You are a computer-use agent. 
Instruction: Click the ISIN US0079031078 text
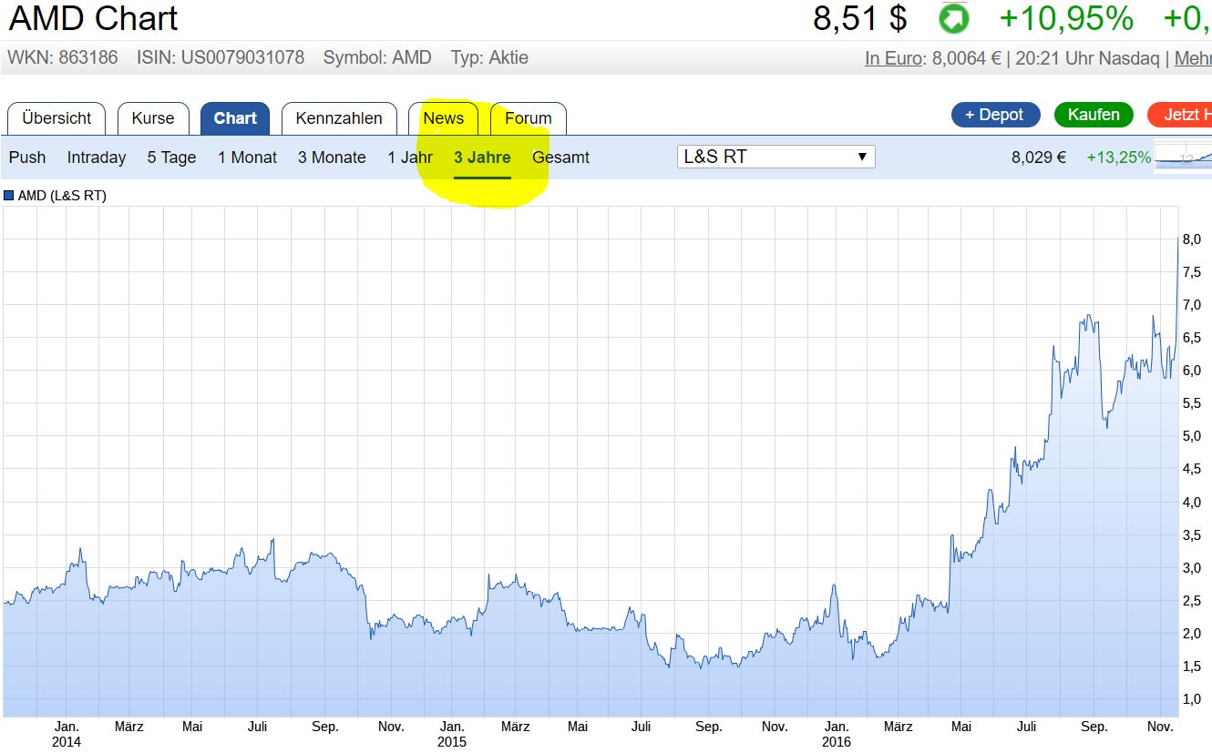[221, 57]
